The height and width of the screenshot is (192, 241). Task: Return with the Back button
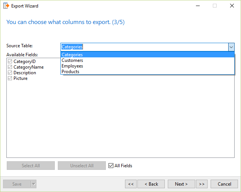tap(151, 184)
